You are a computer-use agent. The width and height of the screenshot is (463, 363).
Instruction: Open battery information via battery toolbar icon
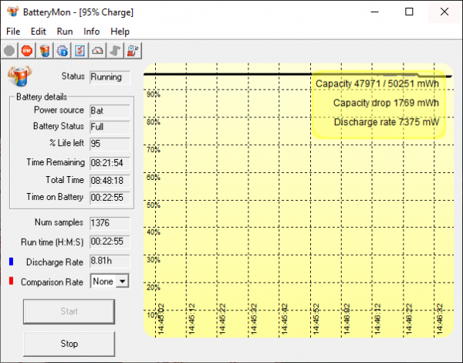pyautogui.click(x=45, y=50)
